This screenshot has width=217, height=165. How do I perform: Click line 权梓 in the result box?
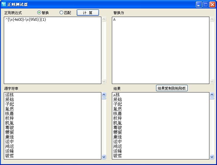click(x=118, y=118)
